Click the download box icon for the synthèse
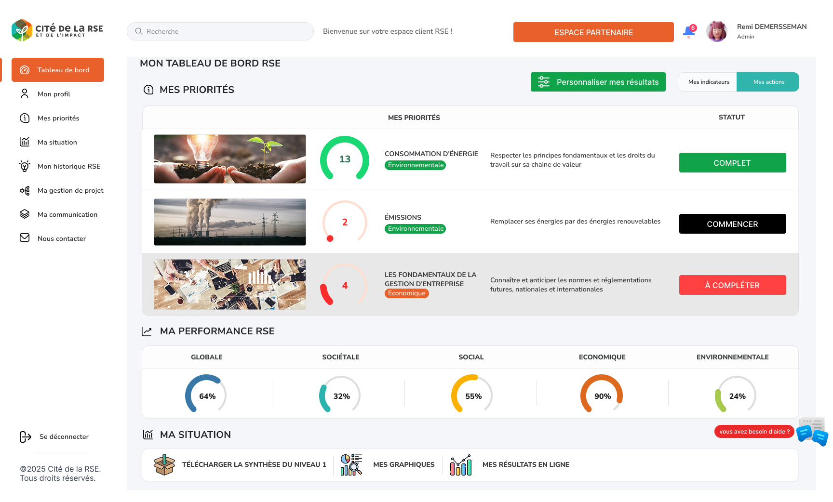 pyautogui.click(x=164, y=464)
